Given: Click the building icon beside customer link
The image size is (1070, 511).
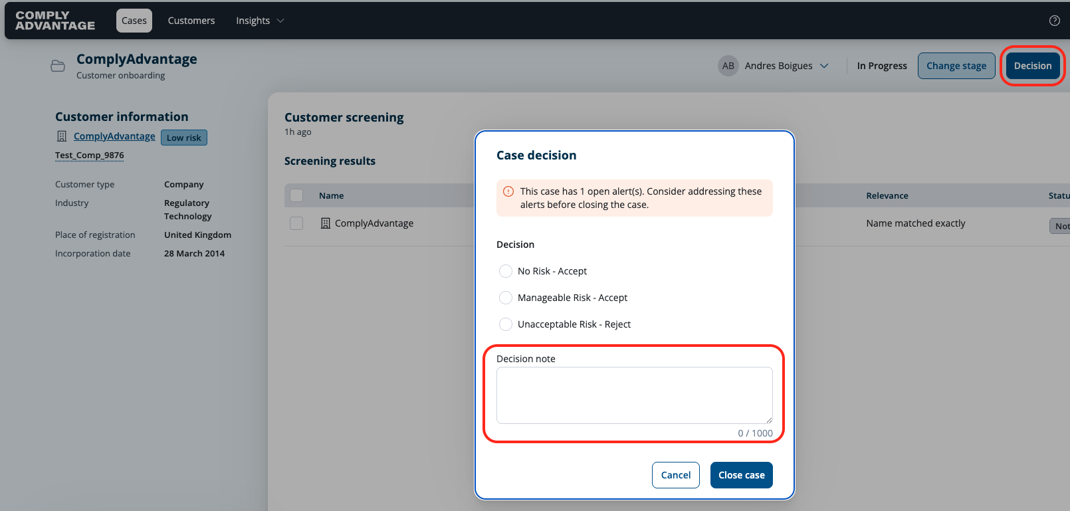Looking at the screenshot, I should (x=62, y=136).
